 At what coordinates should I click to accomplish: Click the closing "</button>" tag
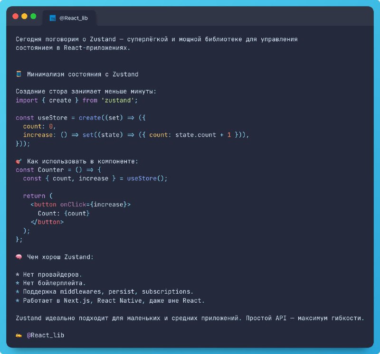(x=47, y=222)
